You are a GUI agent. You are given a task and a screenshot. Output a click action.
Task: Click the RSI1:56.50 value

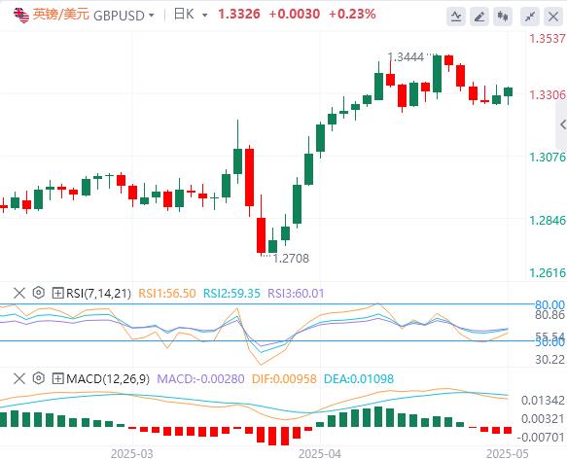tap(167, 294)
